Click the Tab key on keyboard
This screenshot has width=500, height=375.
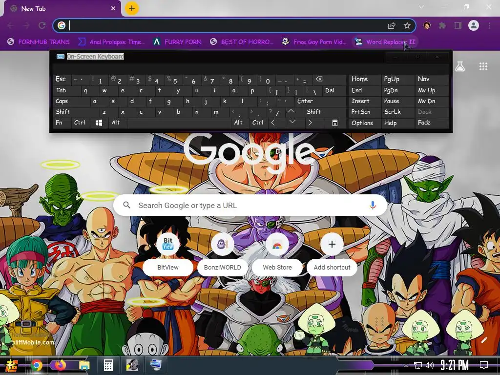pyautogui.click(x=67, y=90)
